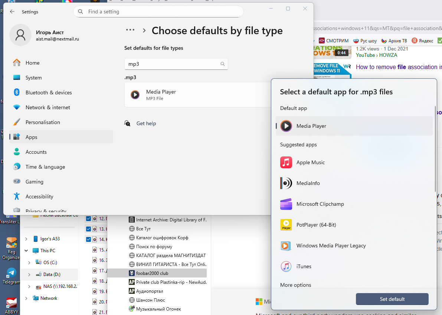Select iTunes app icon
The height and width of the screenshot is (315, 442).
286,266
